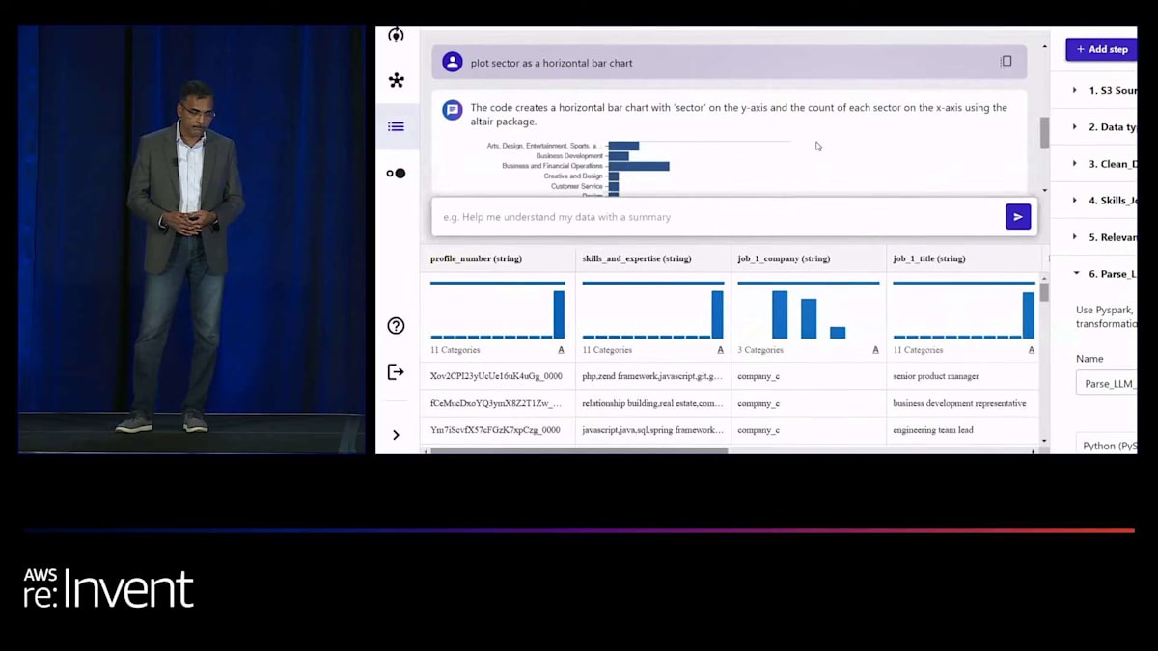
Task: Click the chat prompt input field
Action: (x=716, y=217)
